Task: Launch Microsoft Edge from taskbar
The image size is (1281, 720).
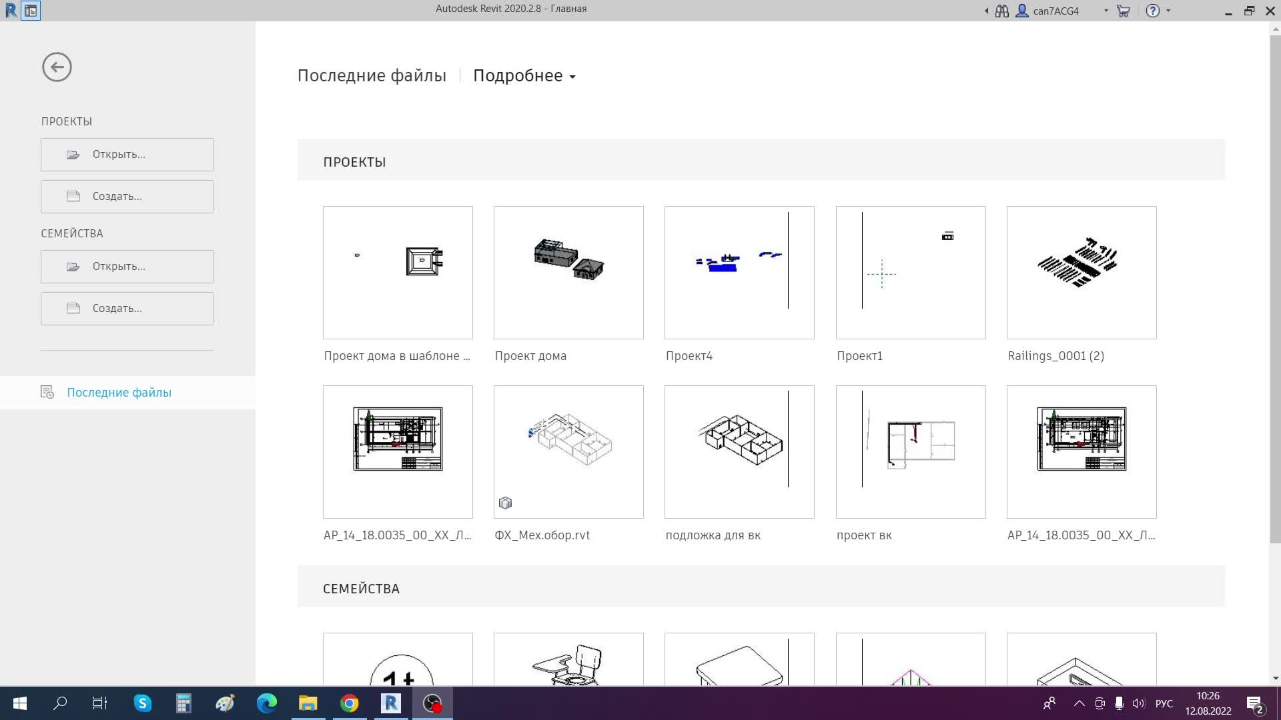Action: coord(267,703)
